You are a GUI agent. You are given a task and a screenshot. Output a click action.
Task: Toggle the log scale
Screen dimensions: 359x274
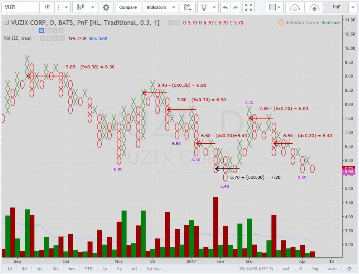coord(315,269)
